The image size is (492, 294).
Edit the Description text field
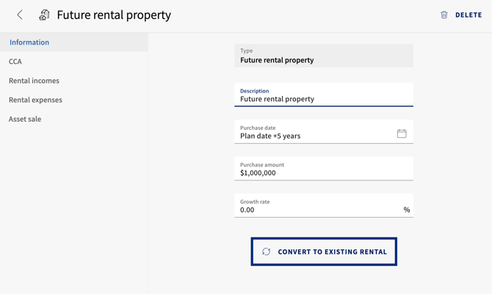(324, 95)
